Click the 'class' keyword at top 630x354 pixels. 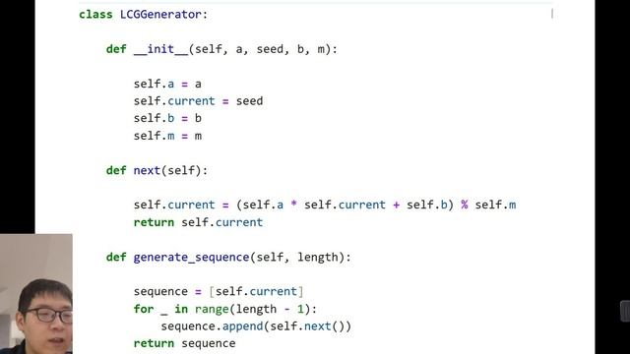[95, 15]
